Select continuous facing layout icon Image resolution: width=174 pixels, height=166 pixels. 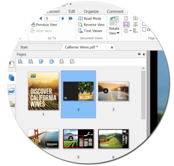135,24
